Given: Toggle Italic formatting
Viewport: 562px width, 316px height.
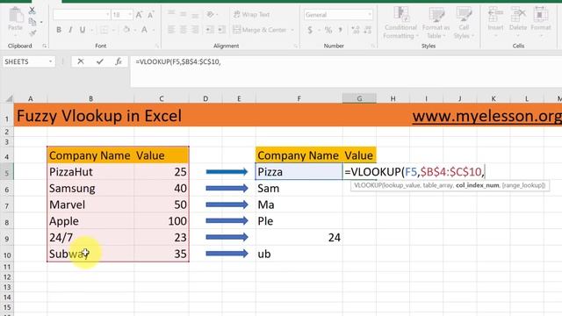Looking at the screenshot, I should pos(70,30).
